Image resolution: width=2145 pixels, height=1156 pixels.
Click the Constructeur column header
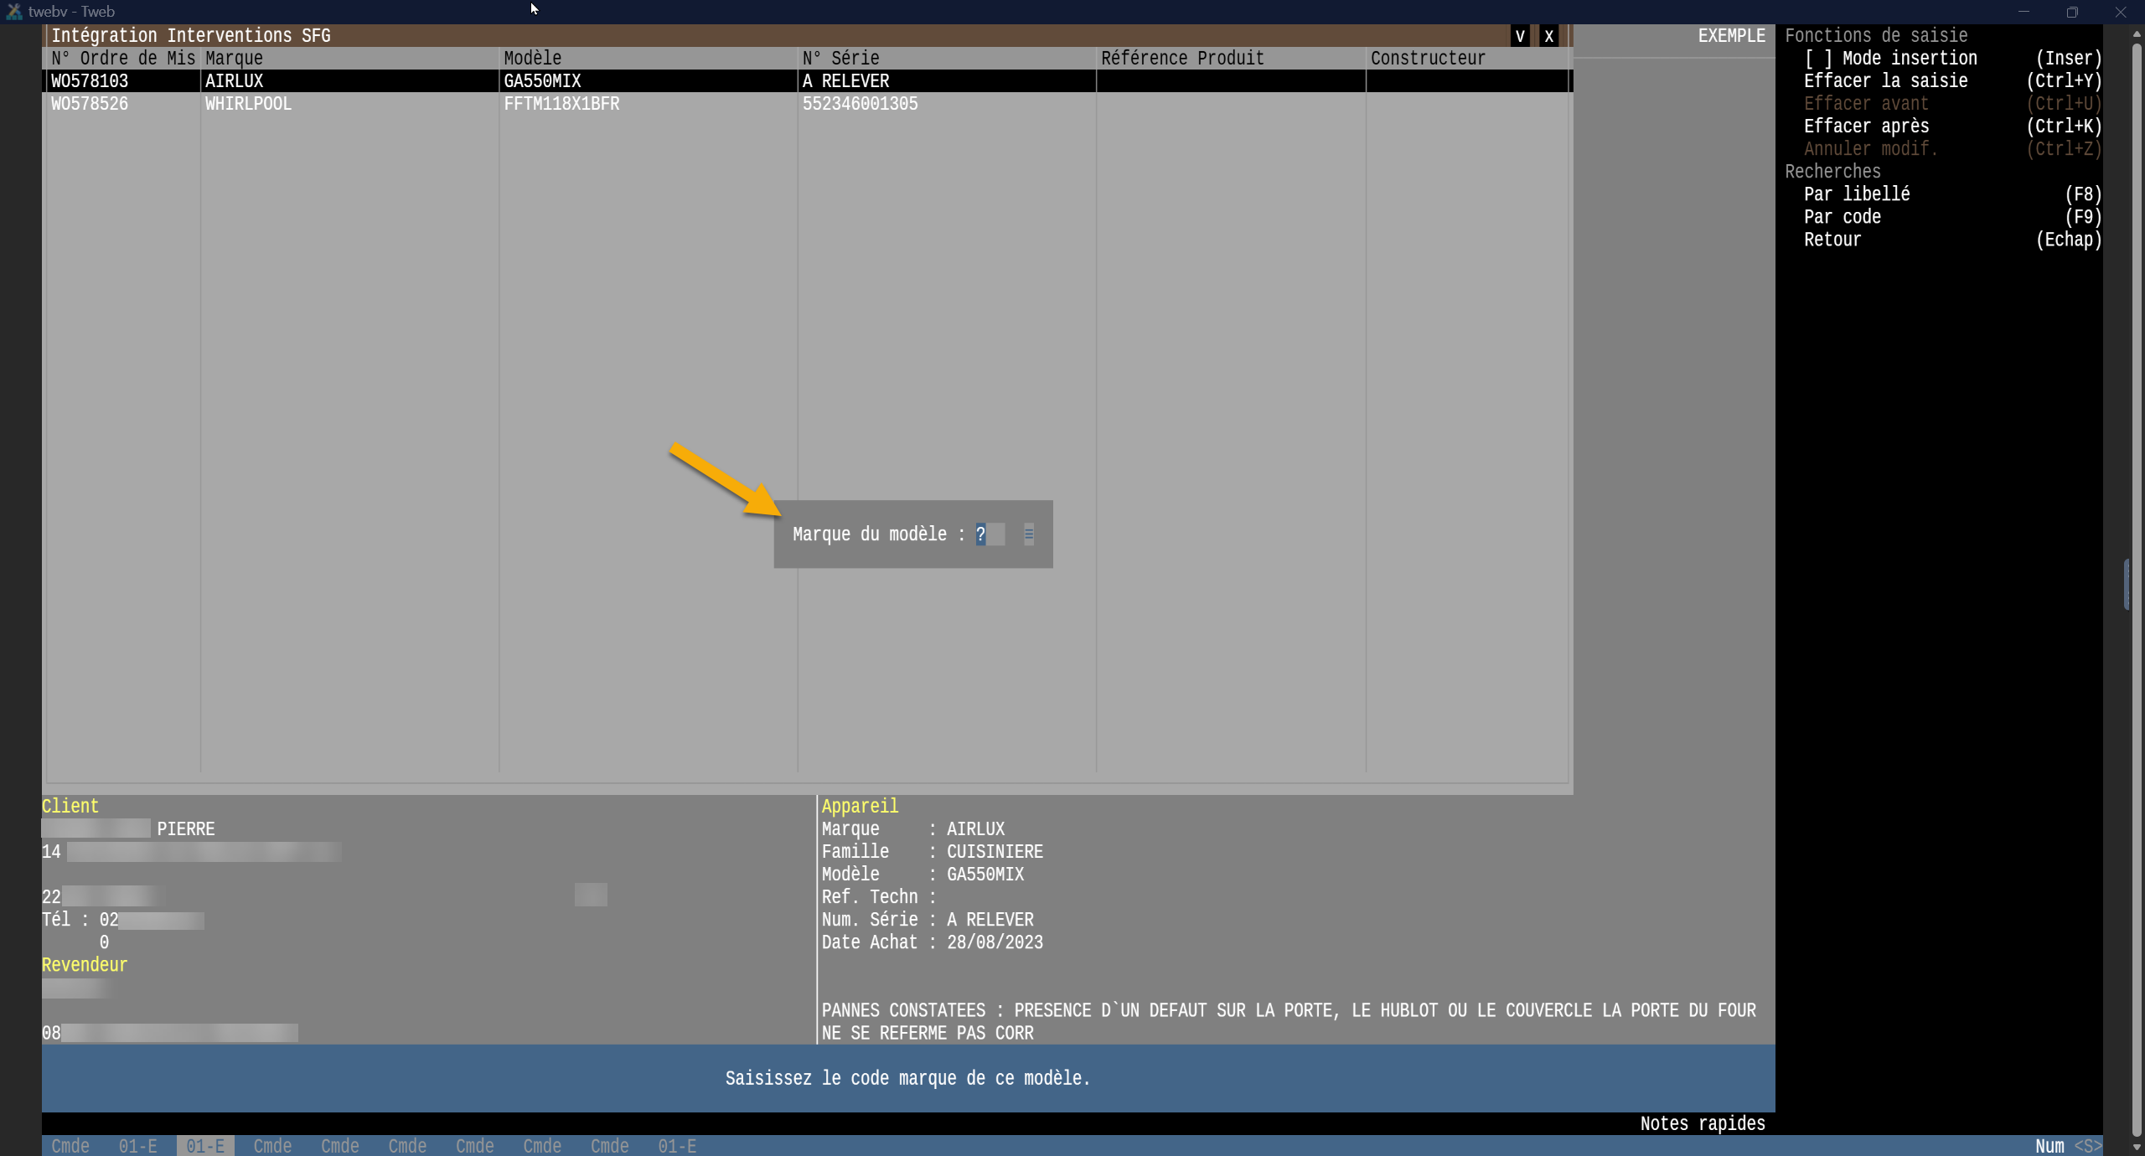(x=1428, y=59)
